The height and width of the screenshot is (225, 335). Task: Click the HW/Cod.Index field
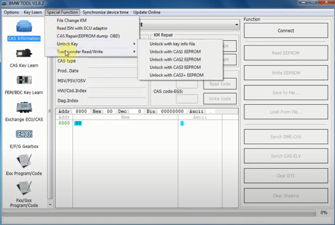point(116,91)
